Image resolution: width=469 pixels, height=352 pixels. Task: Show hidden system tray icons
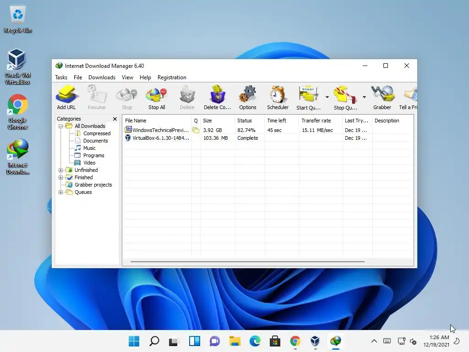coord(374,341)
